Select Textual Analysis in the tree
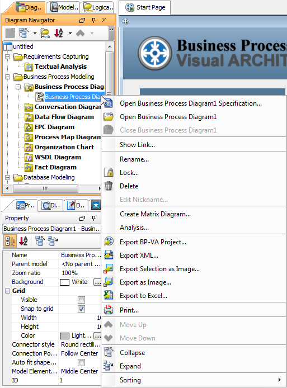Viewport: 287px width, 388px height. 60,67
